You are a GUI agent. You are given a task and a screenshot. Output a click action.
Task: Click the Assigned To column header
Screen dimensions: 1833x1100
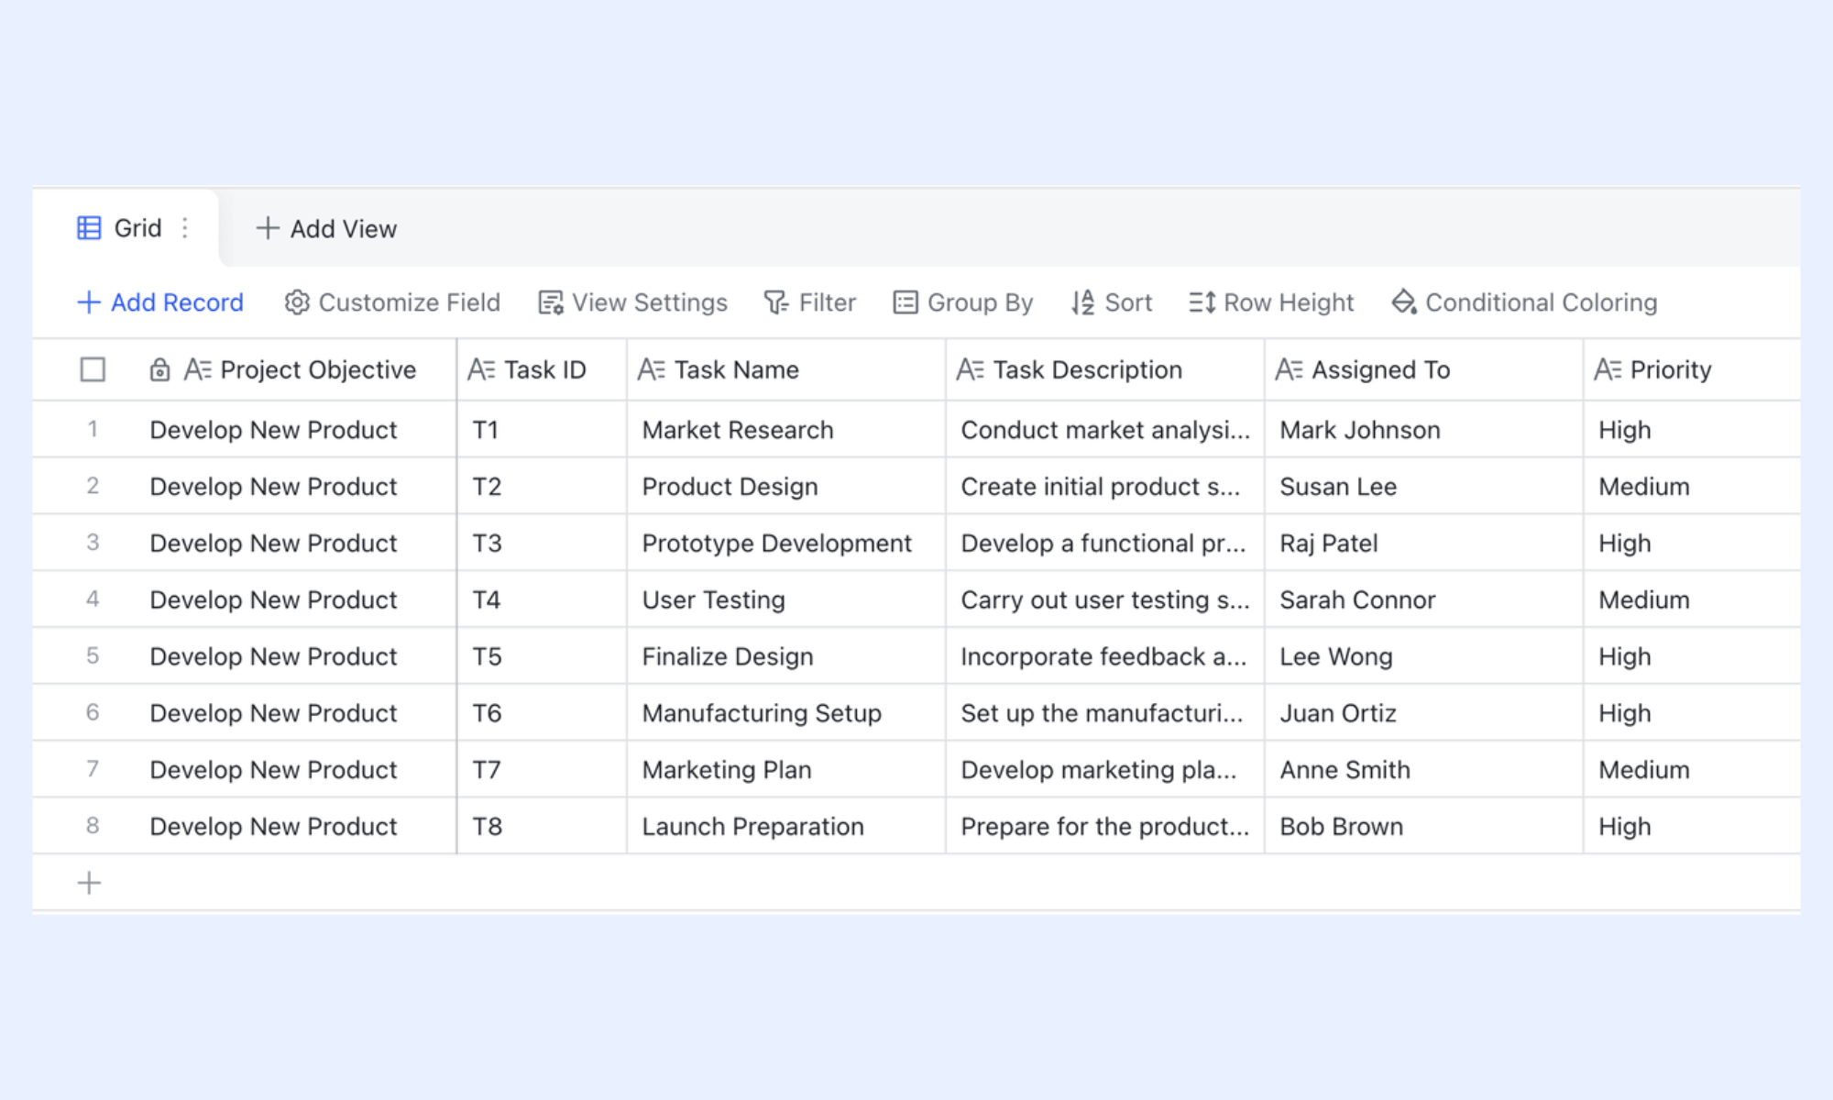(1424, 369)
